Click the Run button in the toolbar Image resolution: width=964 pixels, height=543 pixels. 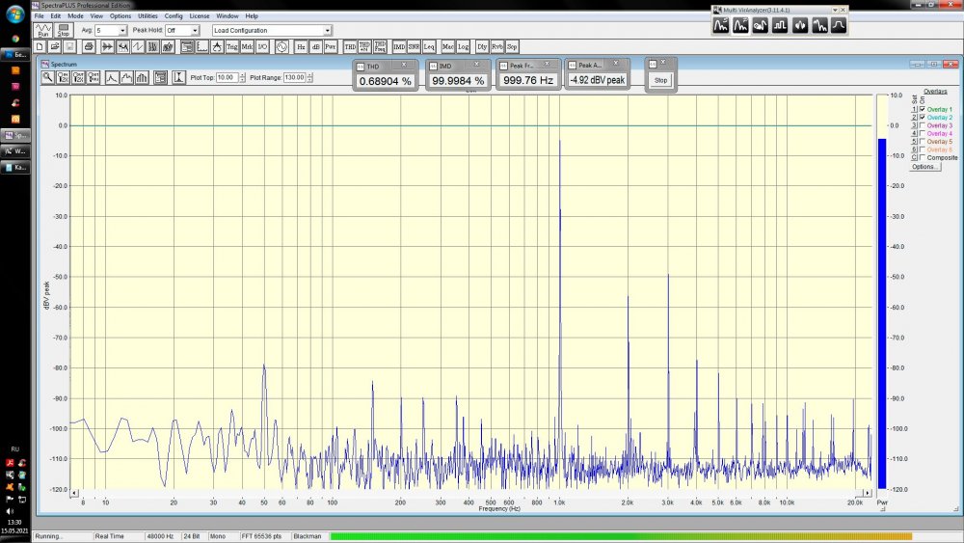(x=41, y=31)
